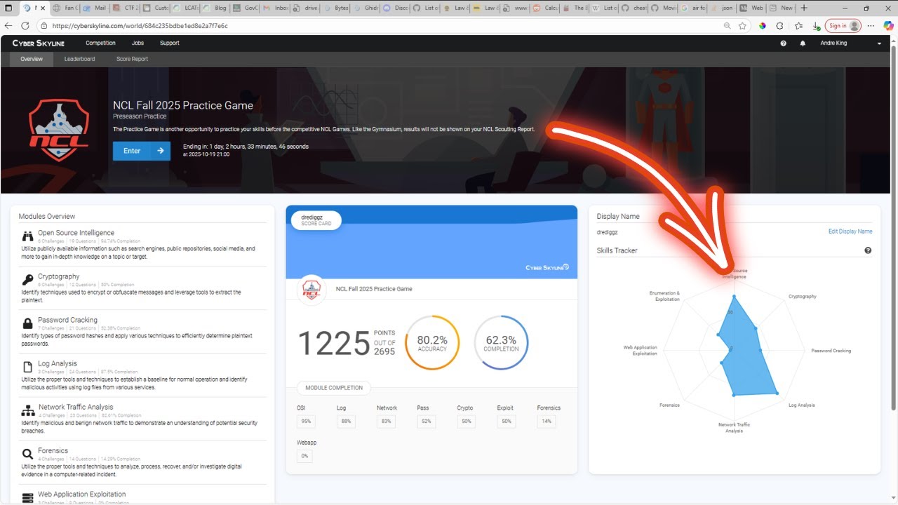Add page to favorites with the star icon
898x505 pixels.
[x=742, y=26]
